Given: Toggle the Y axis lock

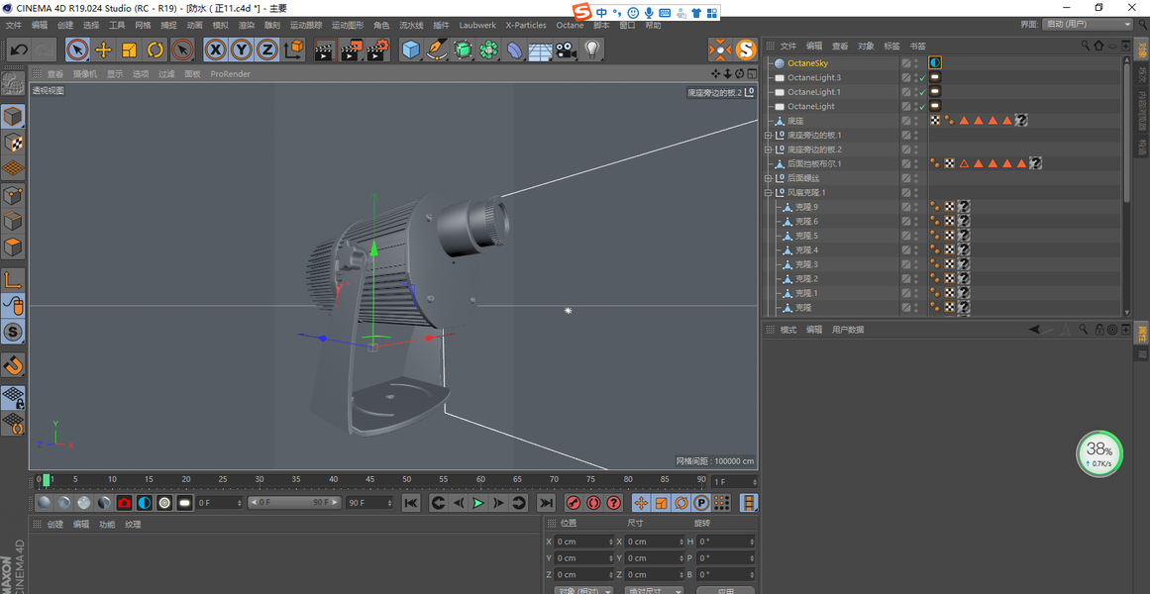Looking at the screenshot, I should (x=242, y=49).
